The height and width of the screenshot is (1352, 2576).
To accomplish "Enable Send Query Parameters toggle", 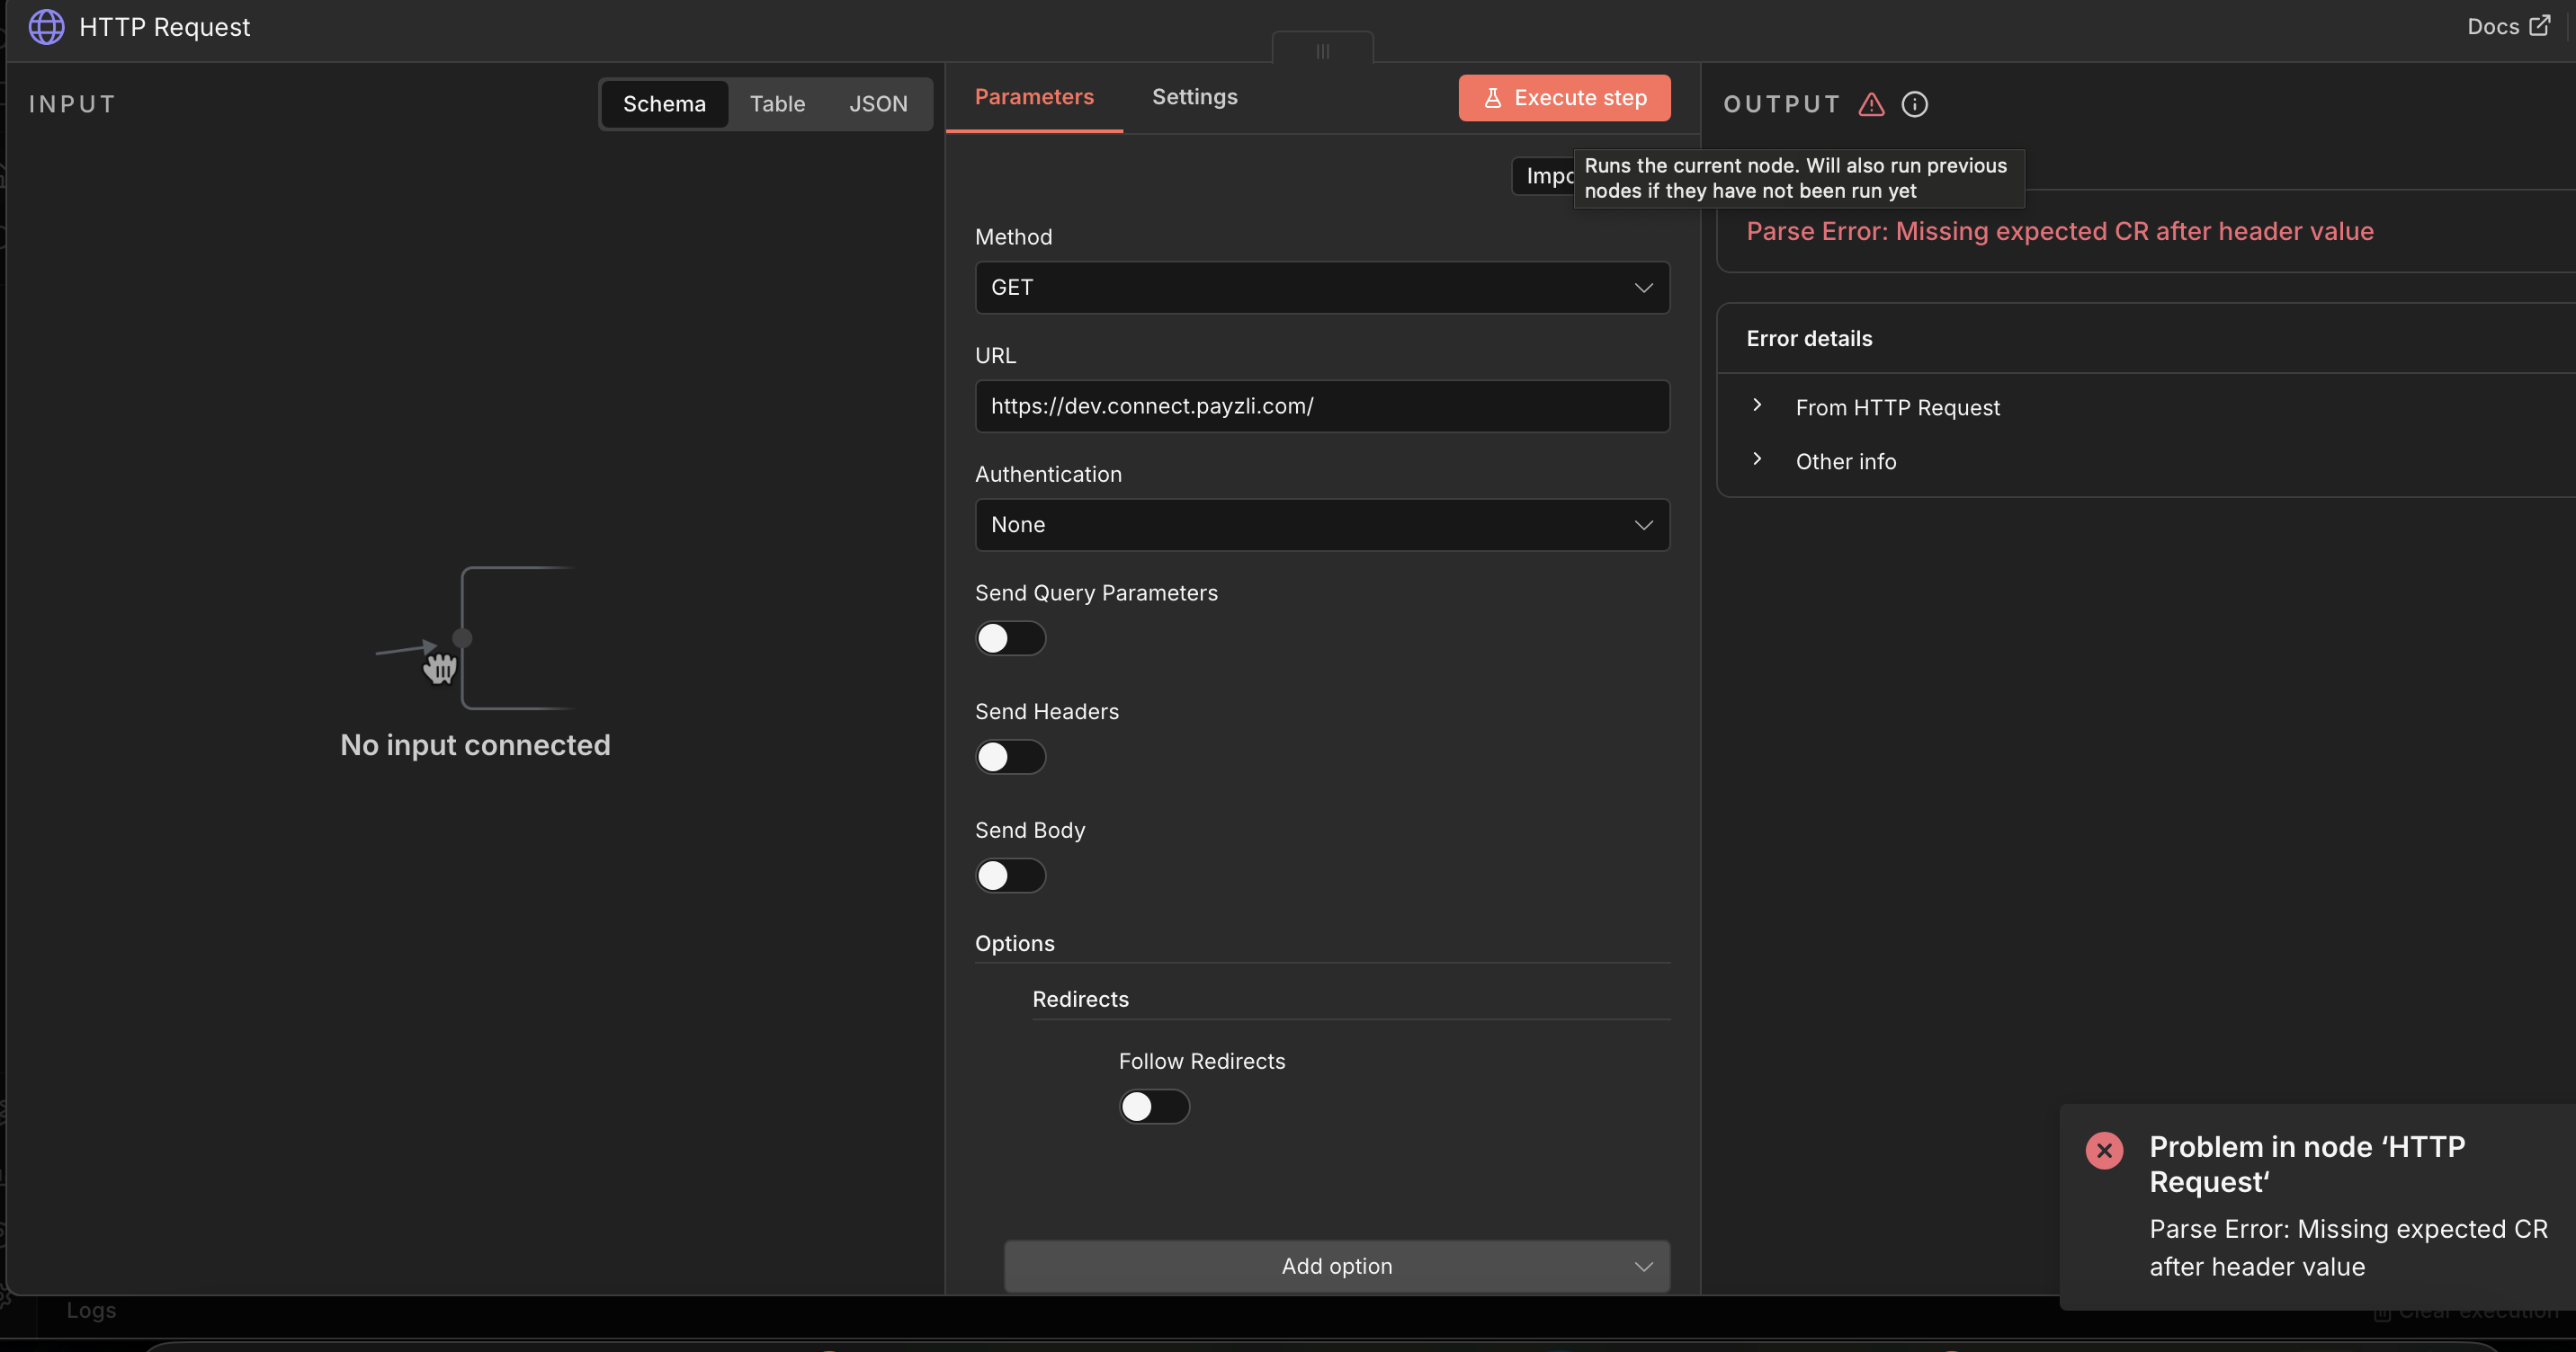I will [1010, 638].
